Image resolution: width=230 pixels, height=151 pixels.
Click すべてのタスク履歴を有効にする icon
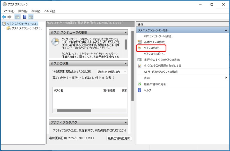point(140,66)
